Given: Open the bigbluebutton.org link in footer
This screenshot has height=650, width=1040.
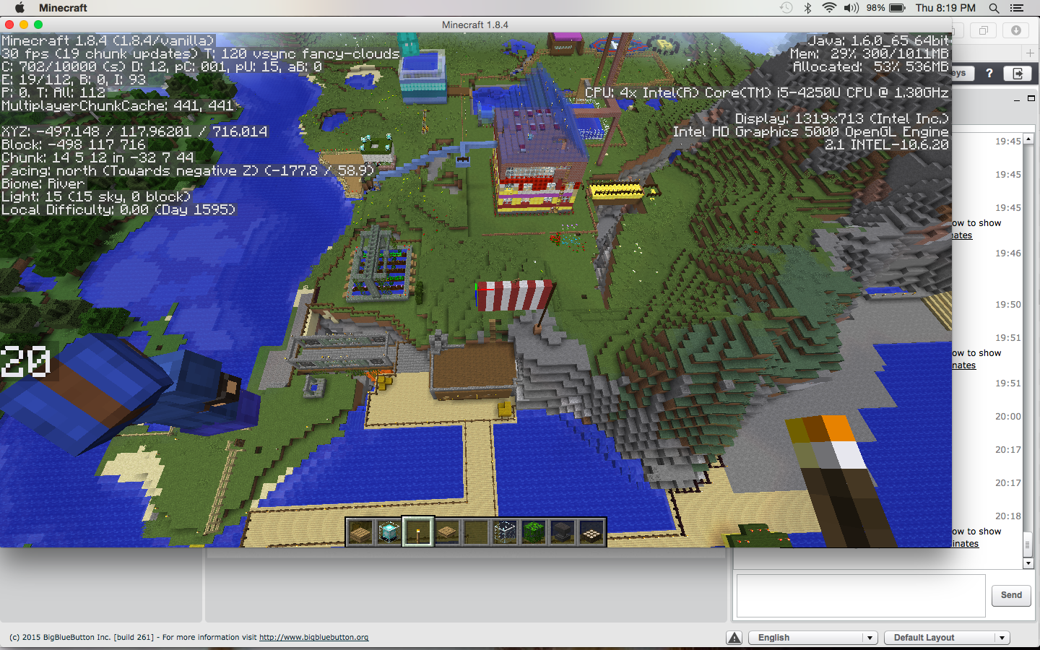Looking at the screenshot, I should pyautogui.click(x=314, y=637).
